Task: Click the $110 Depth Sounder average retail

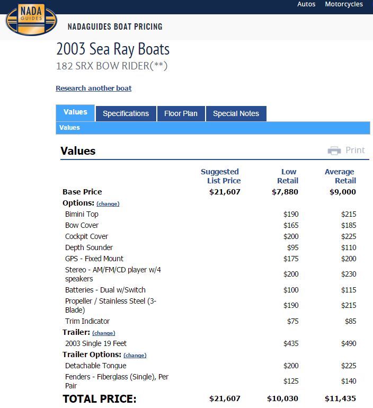Action: coord(349,248)
